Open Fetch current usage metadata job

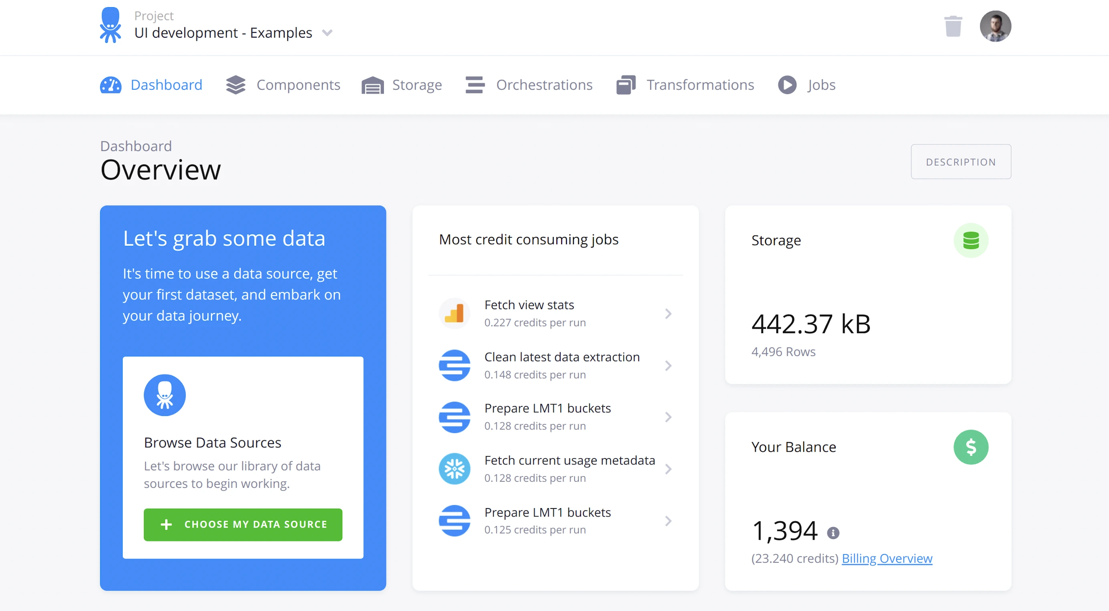(x=555, y=468)
